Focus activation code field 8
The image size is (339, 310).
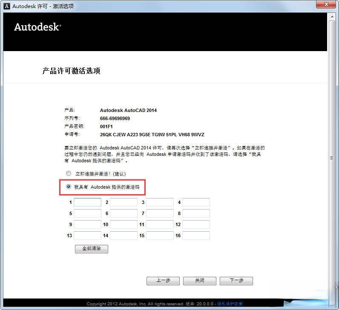(x=196, y=213)
